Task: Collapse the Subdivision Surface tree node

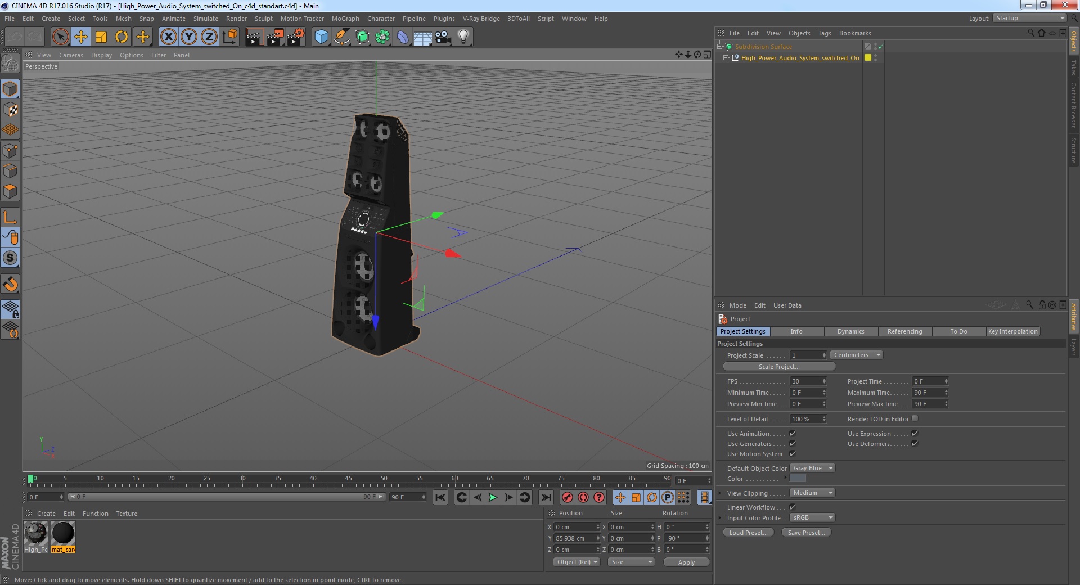Action: tap(719, 47)
